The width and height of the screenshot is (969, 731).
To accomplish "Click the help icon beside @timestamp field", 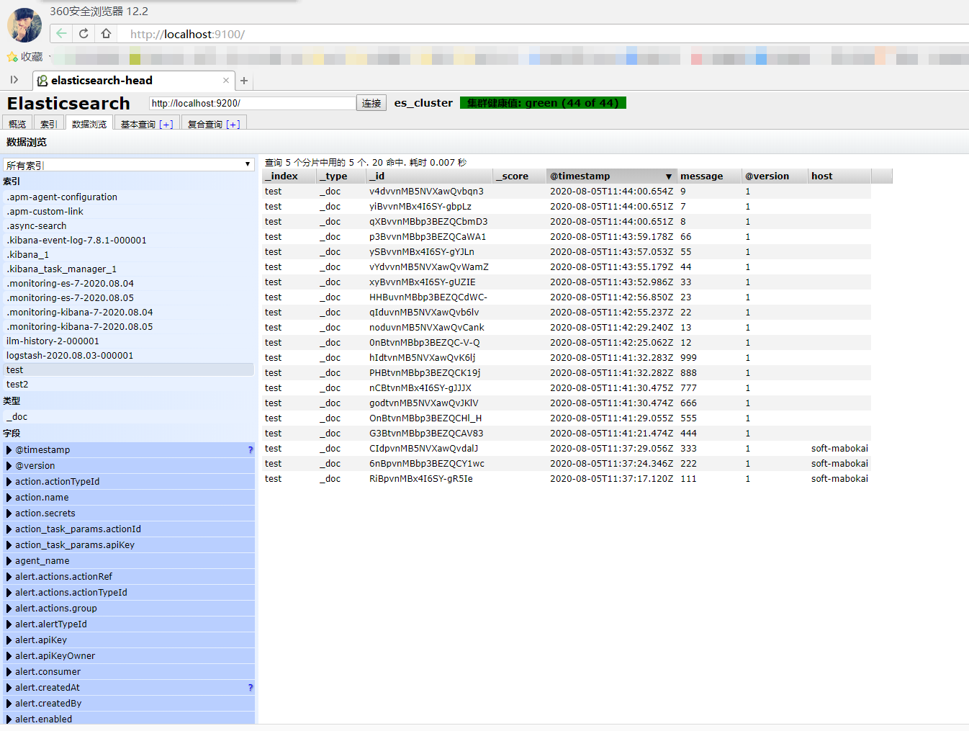I will tap(250, 450).
